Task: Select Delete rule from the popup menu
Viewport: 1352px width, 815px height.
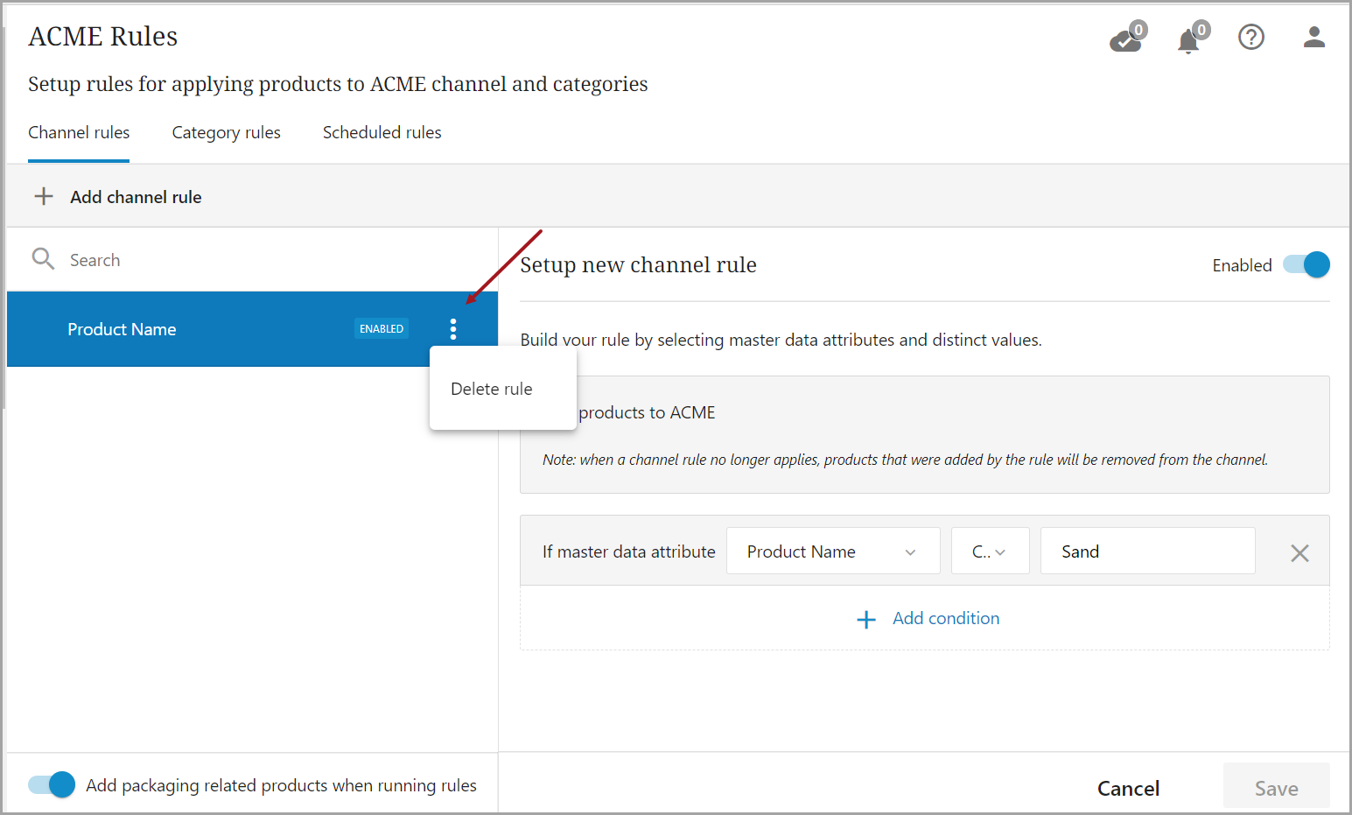Action: point(492,389)
